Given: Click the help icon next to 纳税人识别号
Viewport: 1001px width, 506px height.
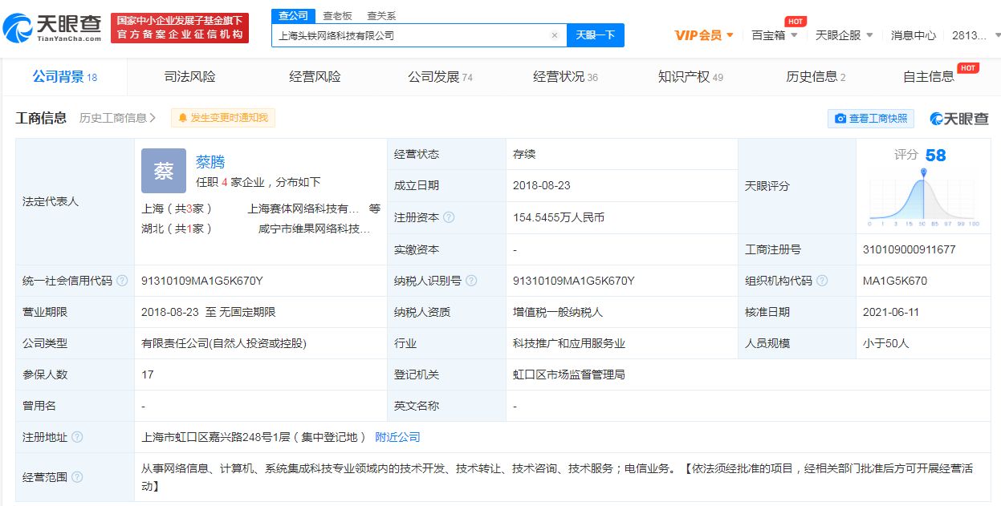Looking at the screenshot, I should point(471,281).
